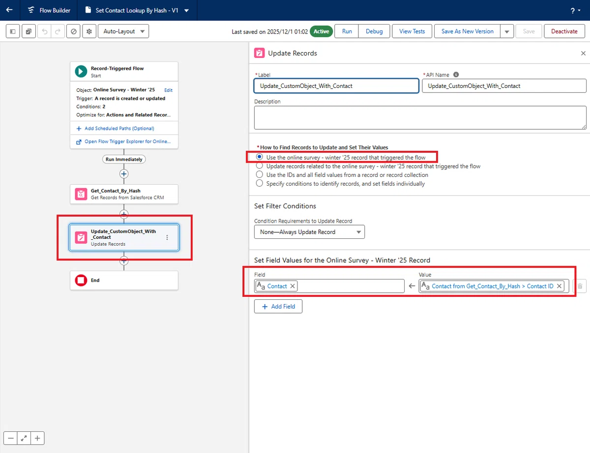590x453 pixels.
Task: Click the Get_Contact_By_Hash element icon
Action: coord(81,194)
